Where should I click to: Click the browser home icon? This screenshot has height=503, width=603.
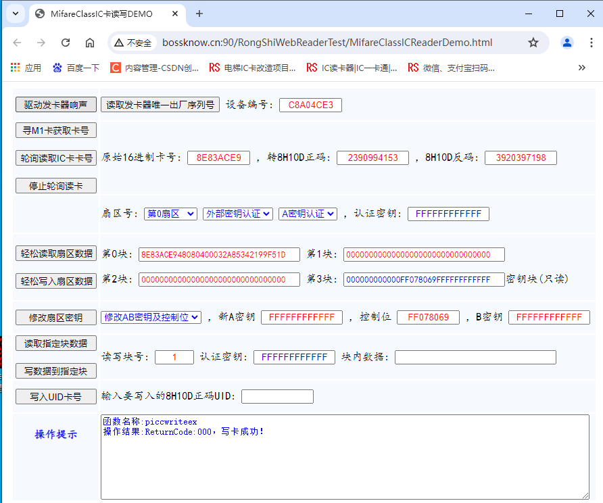coord(90,43)
